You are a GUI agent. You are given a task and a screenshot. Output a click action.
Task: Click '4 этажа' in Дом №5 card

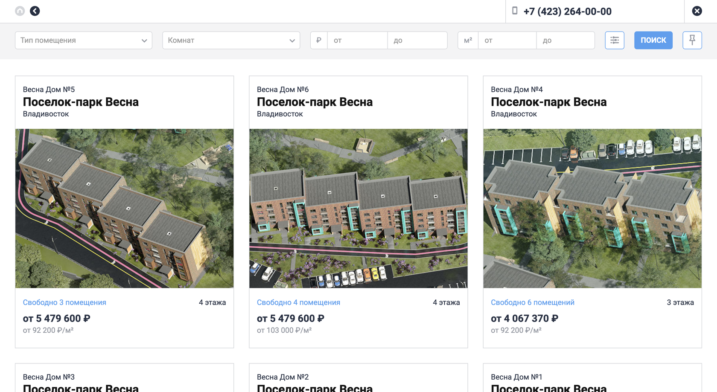(212, 302)
